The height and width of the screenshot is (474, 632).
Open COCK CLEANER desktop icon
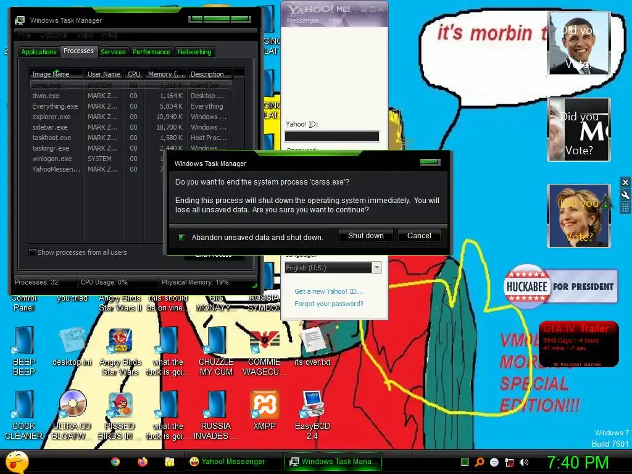pyautogui.click(x=24, y=415)
